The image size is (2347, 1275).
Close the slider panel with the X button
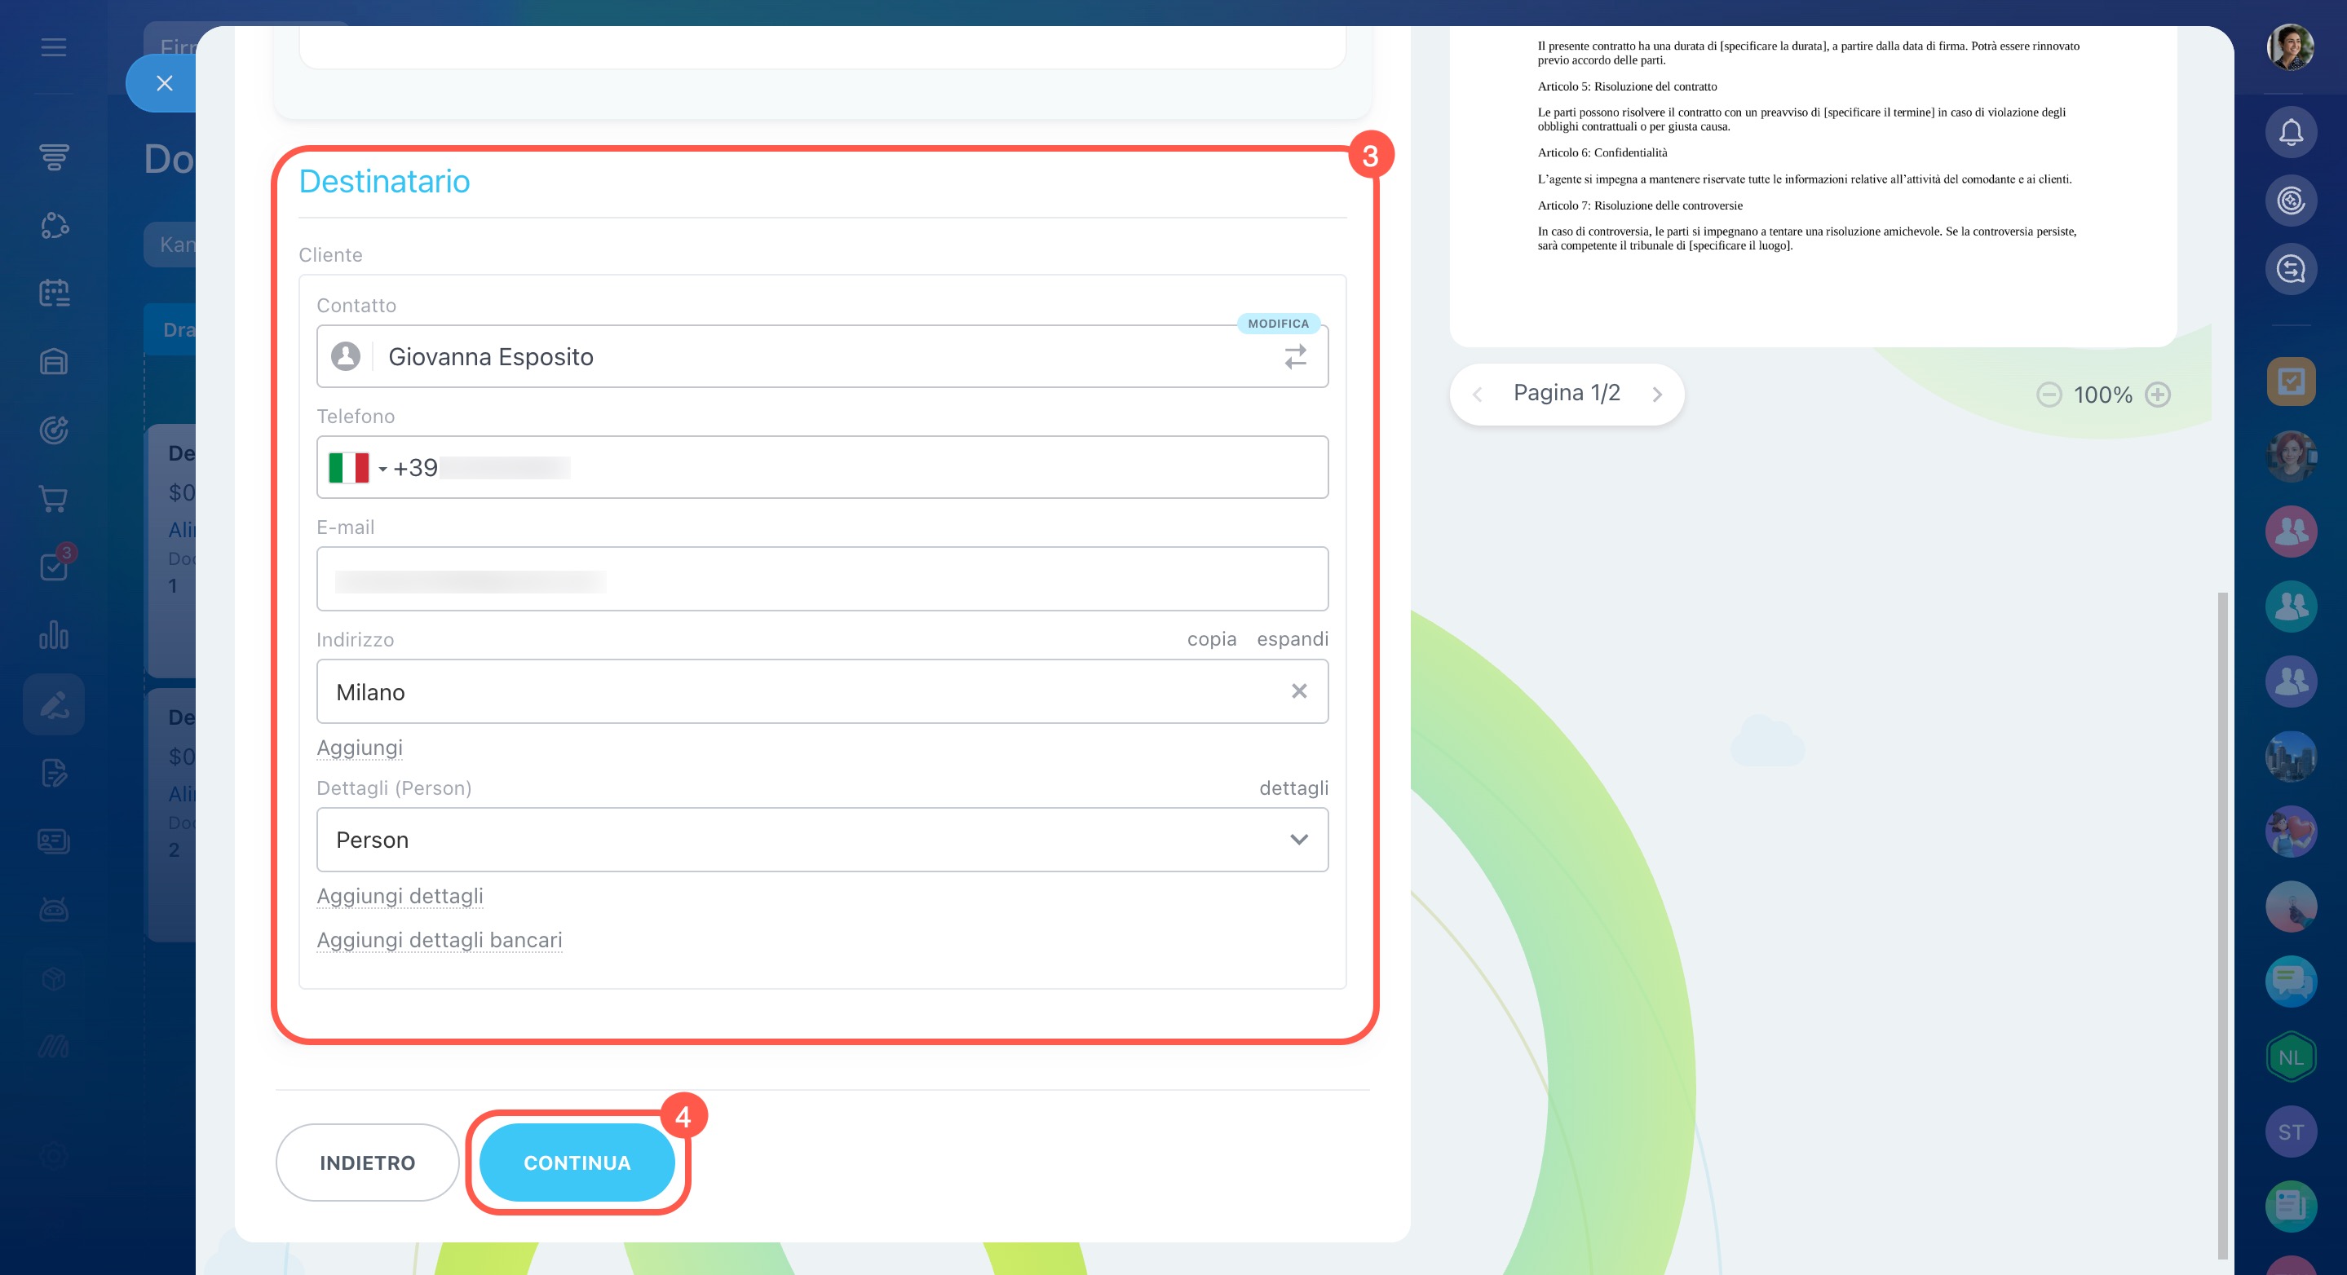pos(164,83)
